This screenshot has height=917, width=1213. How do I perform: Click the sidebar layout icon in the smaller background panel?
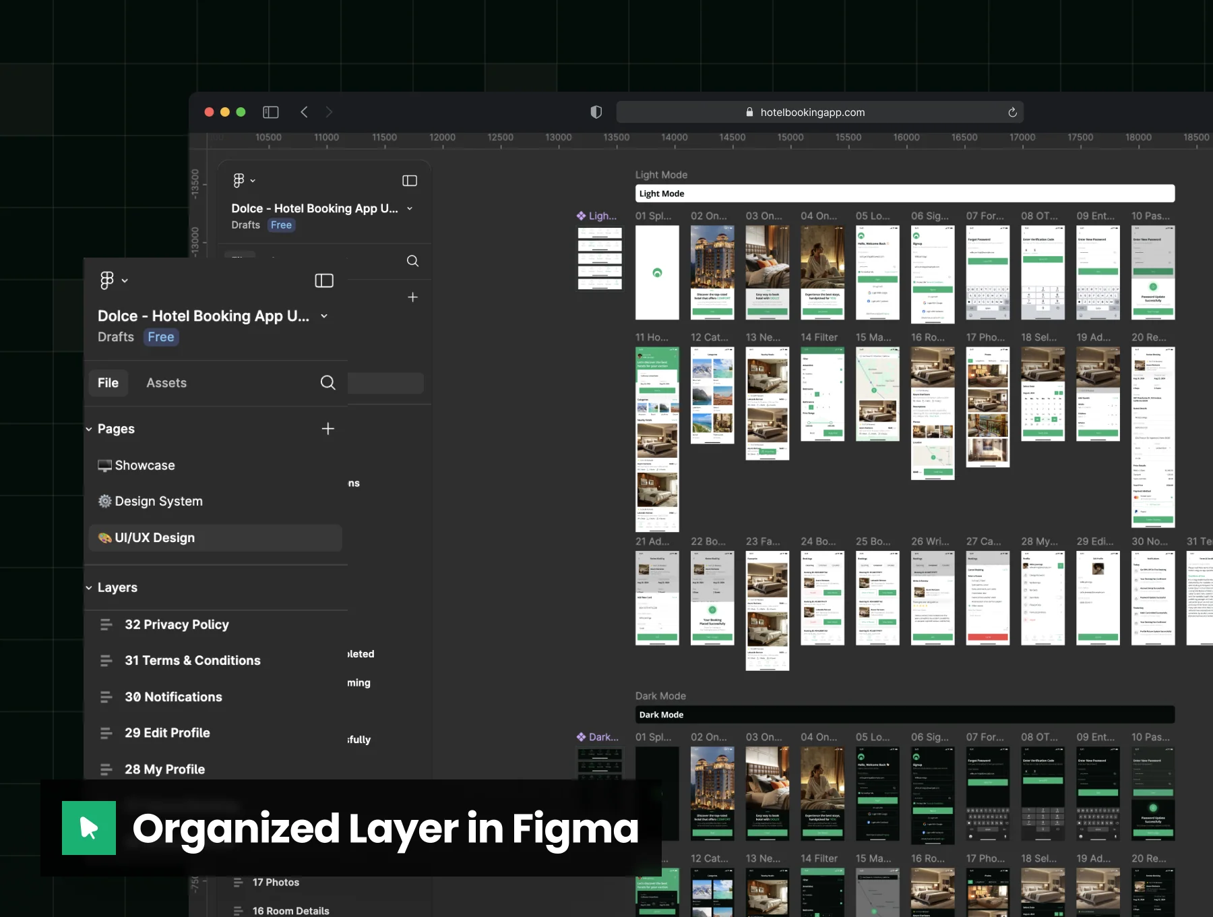pos(410,181)
